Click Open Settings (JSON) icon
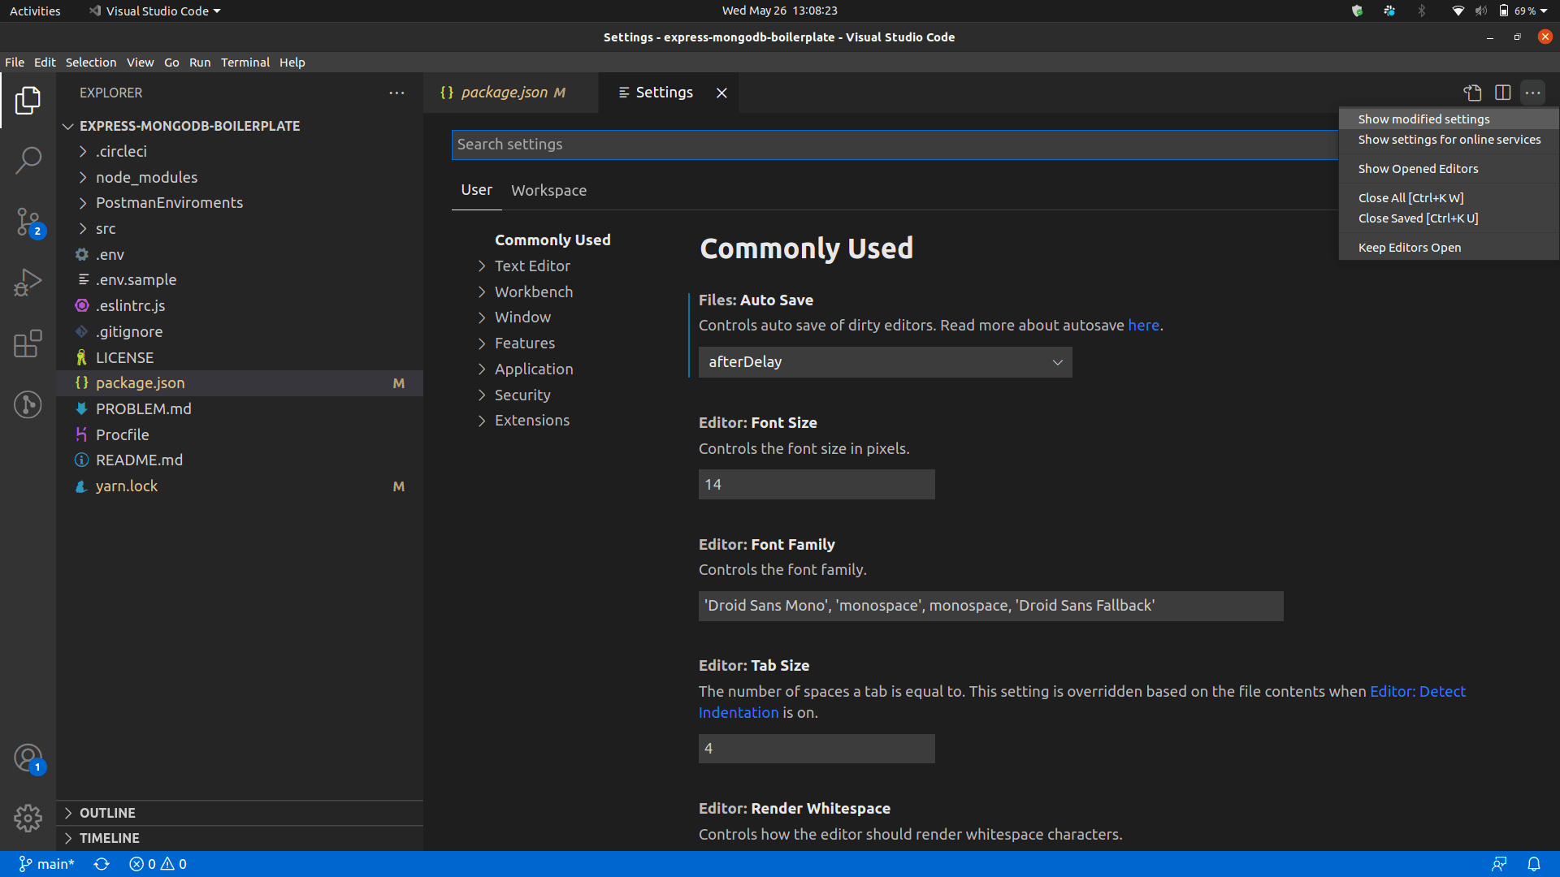1560x877 pixels. coord(1472,93)
